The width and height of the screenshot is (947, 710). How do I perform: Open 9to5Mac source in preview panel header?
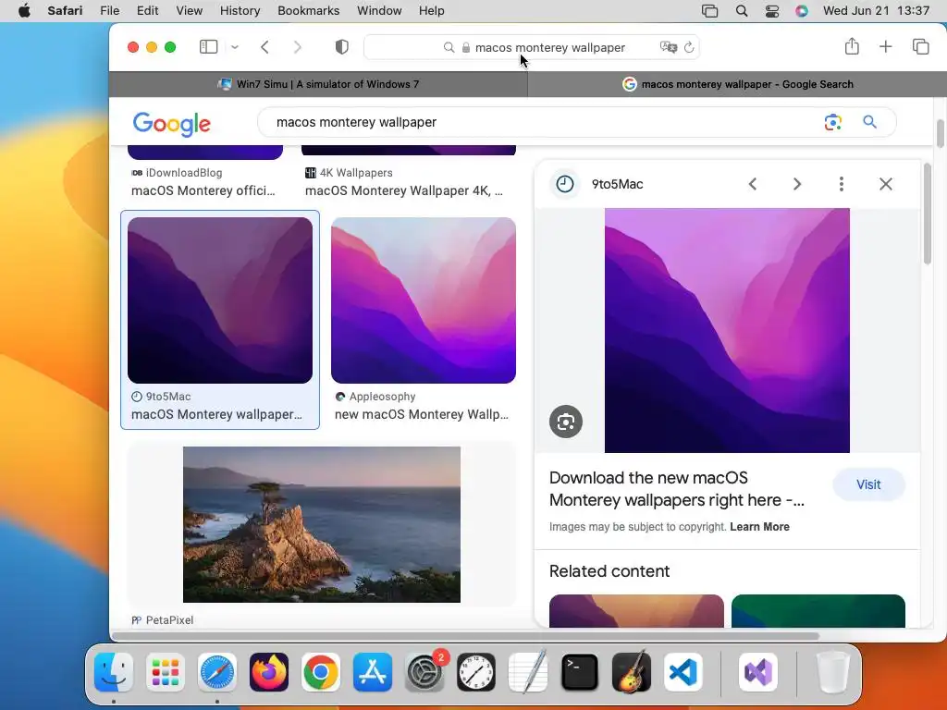coord(617,184)
